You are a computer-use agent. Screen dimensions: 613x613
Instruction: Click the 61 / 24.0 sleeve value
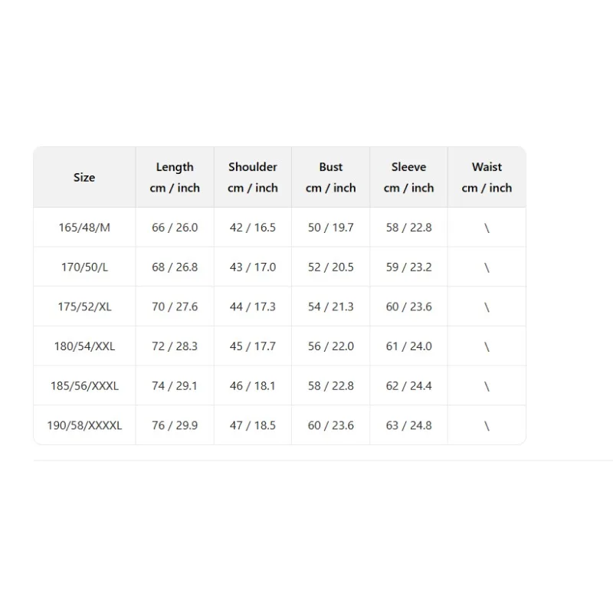click(408, 346)
